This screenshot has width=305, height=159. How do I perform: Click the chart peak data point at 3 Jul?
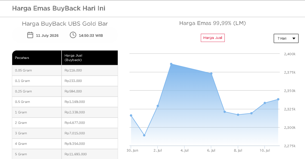pos(171,64)
